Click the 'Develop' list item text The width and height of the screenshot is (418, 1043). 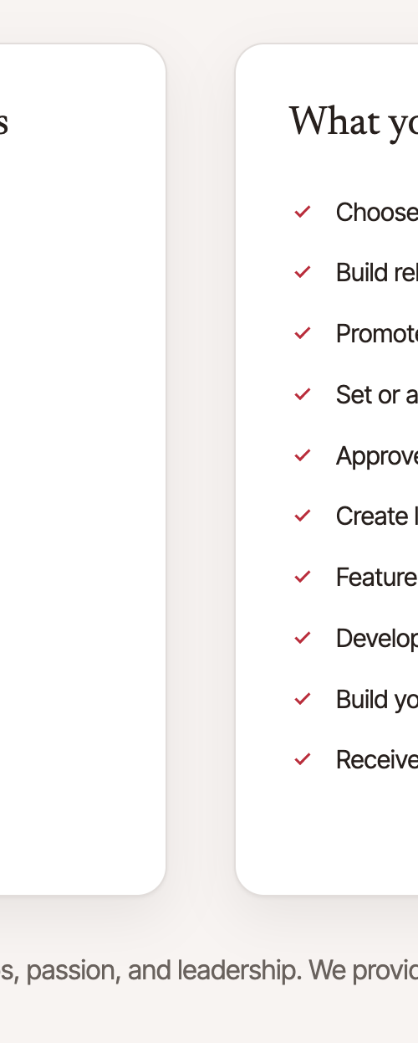pos(377,638)
